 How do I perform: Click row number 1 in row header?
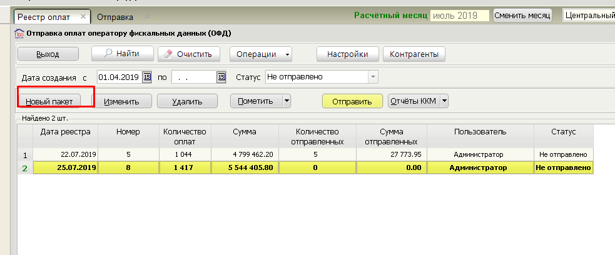coord(25,155)
